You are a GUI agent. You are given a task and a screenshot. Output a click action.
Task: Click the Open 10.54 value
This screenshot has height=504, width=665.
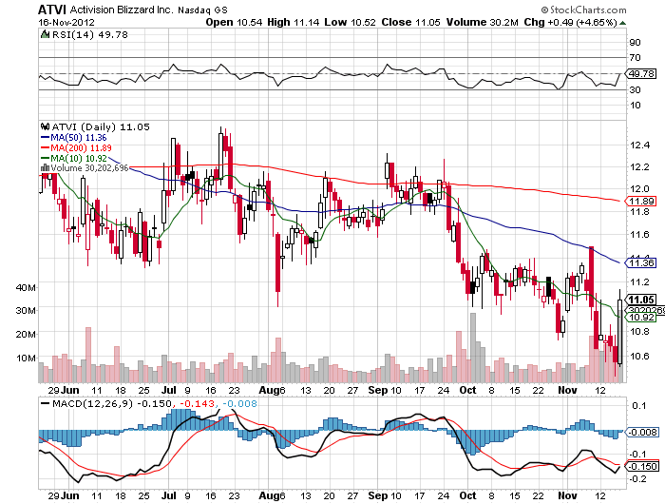pyautogui.click(x=234, y=22)
